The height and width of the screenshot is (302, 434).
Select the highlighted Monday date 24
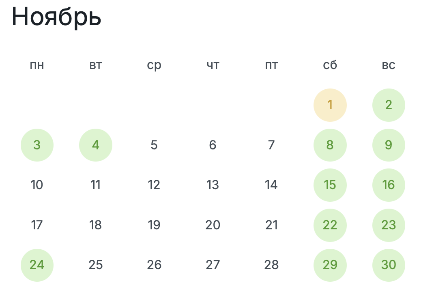click(x=37, y=265)
